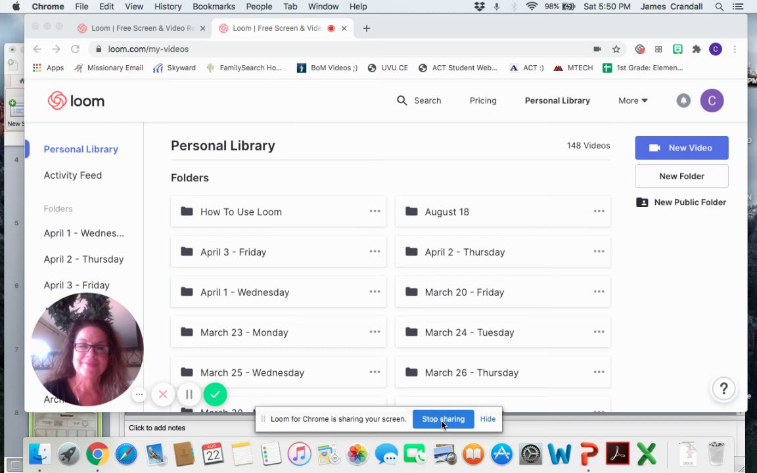Open the Window menu

[x=323, y=7]
